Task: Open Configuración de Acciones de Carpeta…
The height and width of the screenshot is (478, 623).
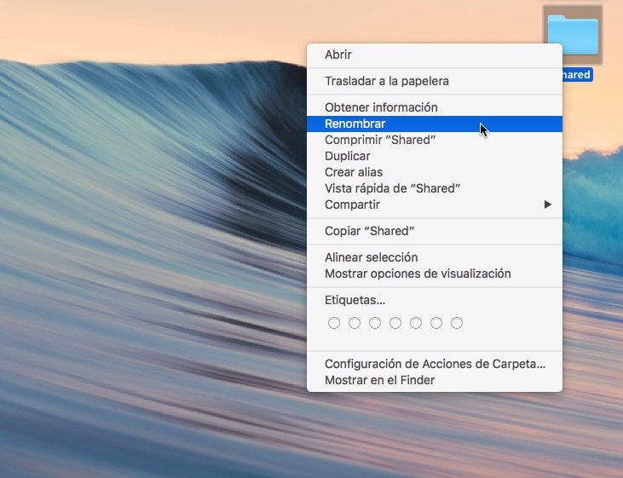Action: [x=435, y=364]
